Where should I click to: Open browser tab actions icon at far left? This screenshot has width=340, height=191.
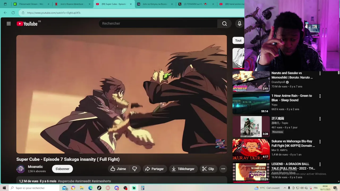pos(5,4)
